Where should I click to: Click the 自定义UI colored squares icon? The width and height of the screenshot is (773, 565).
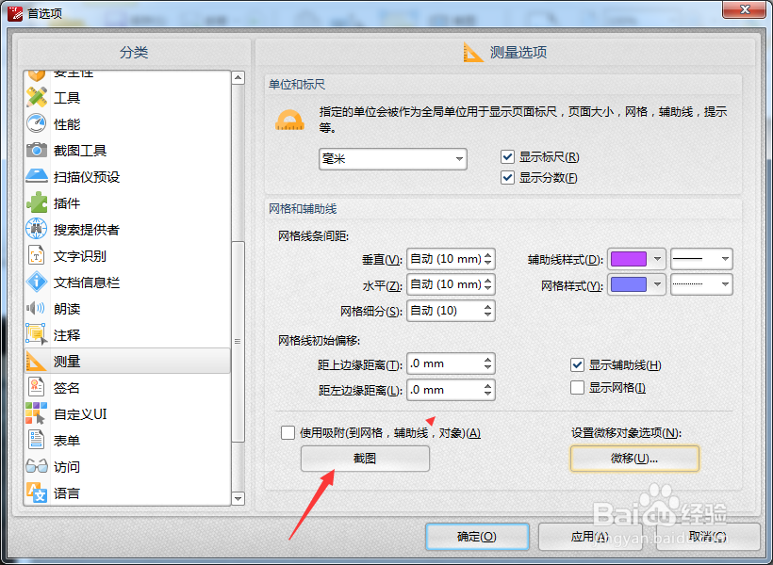click(x=36, y=413)
